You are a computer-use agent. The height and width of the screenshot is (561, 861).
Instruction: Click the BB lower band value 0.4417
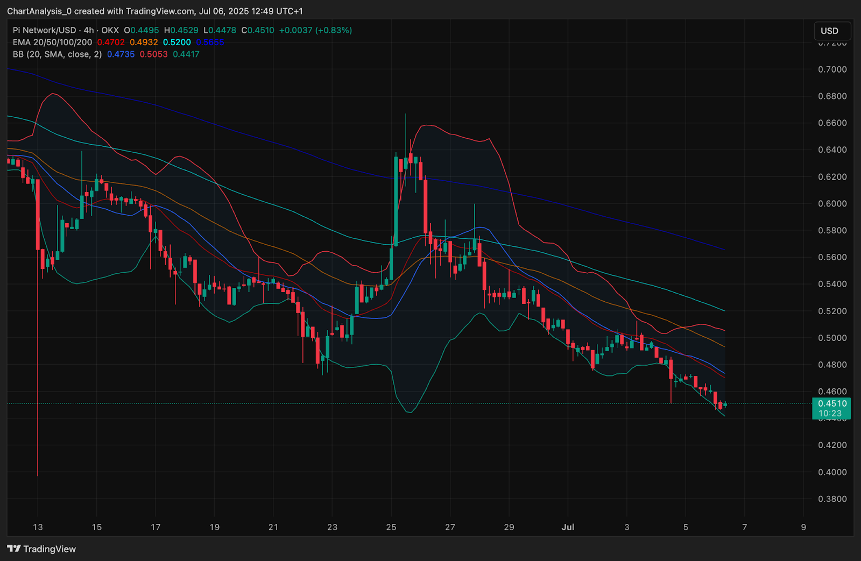tap(186, 54)
